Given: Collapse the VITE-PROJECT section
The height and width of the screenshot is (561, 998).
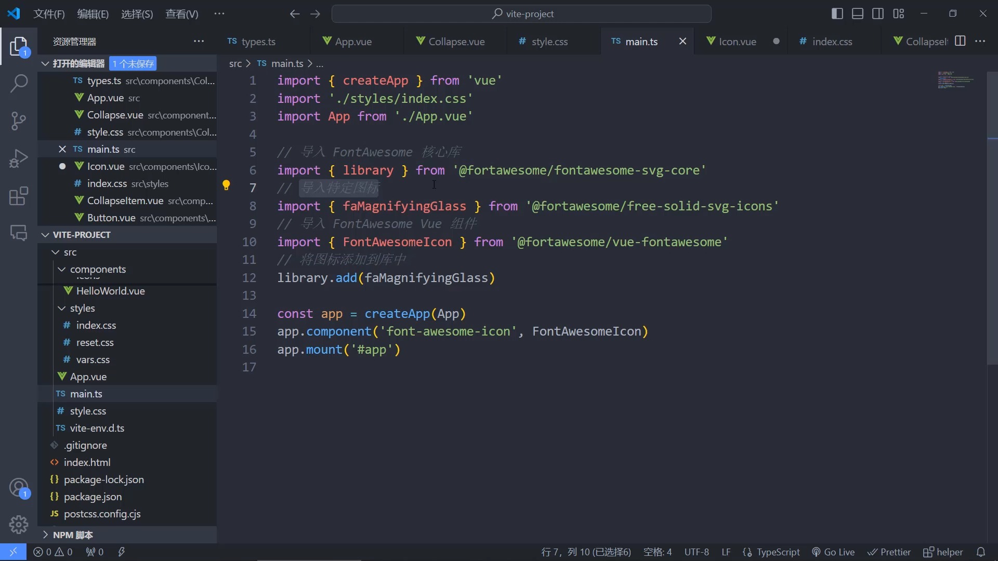Looking at the screenshot, I should 45,235.
